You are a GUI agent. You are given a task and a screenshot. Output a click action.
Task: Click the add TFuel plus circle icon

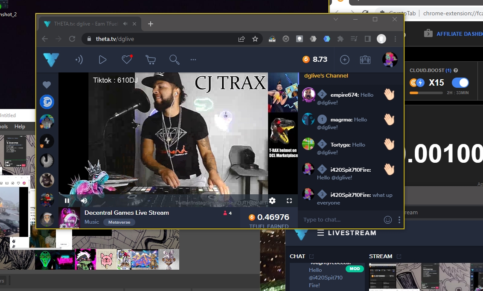point(344,60)
